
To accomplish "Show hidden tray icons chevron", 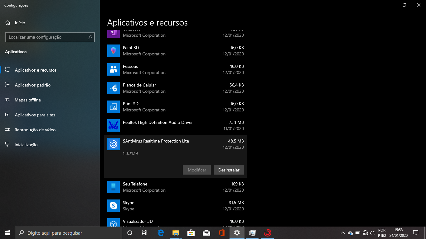I will coord(343,233).
